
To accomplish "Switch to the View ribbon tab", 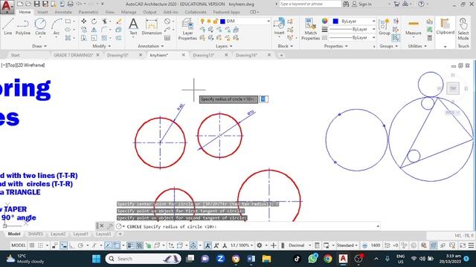I will pyautogui.click(x=110, y=12).
